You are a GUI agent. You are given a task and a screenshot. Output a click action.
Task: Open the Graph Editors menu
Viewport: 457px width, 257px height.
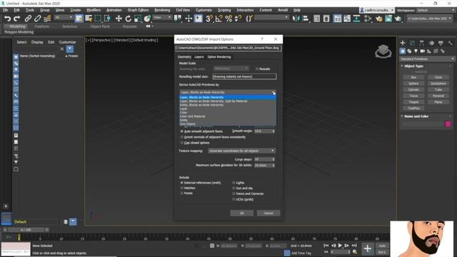(x=138, y=10)
